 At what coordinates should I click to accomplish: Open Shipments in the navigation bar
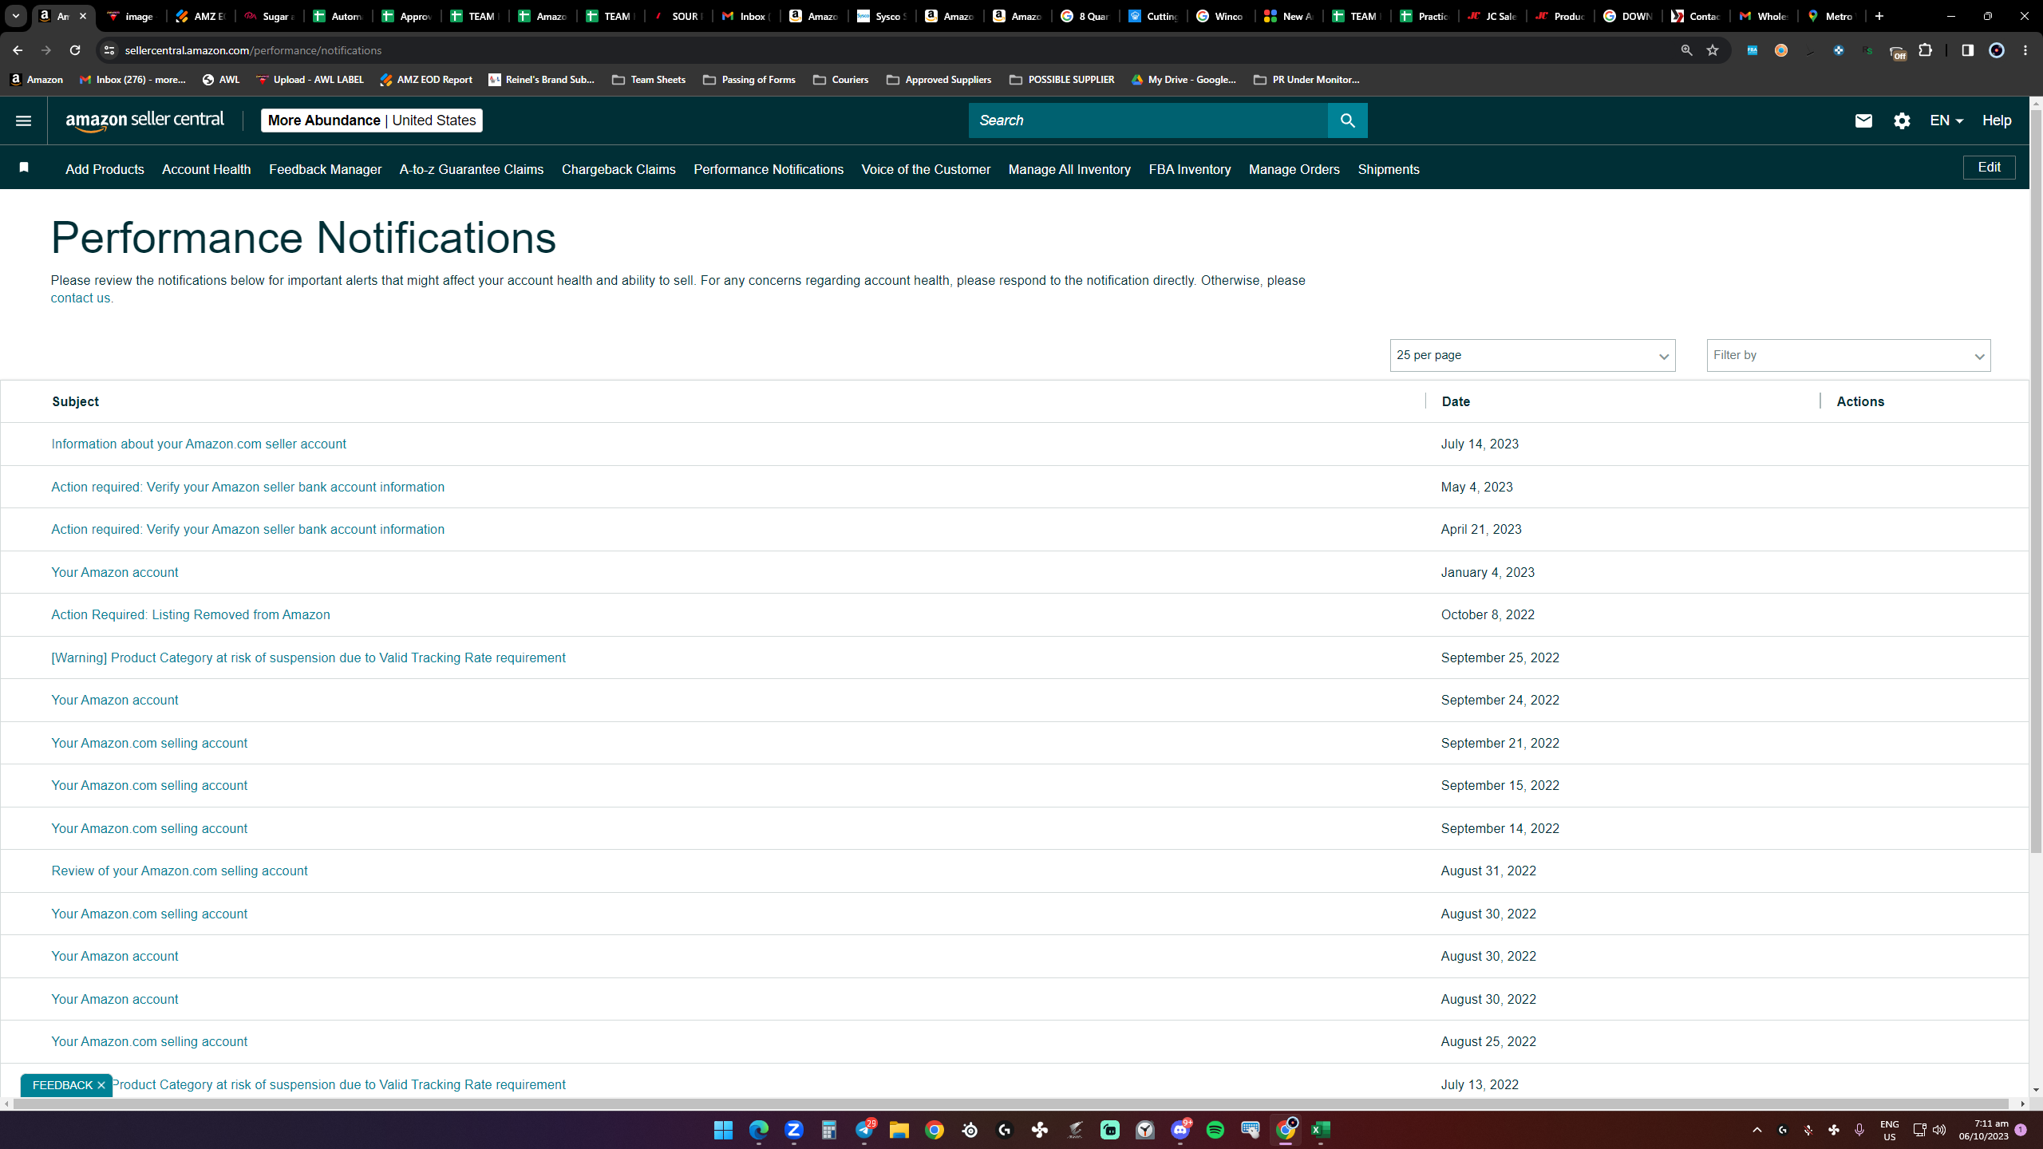click(x=1389, y=169)
